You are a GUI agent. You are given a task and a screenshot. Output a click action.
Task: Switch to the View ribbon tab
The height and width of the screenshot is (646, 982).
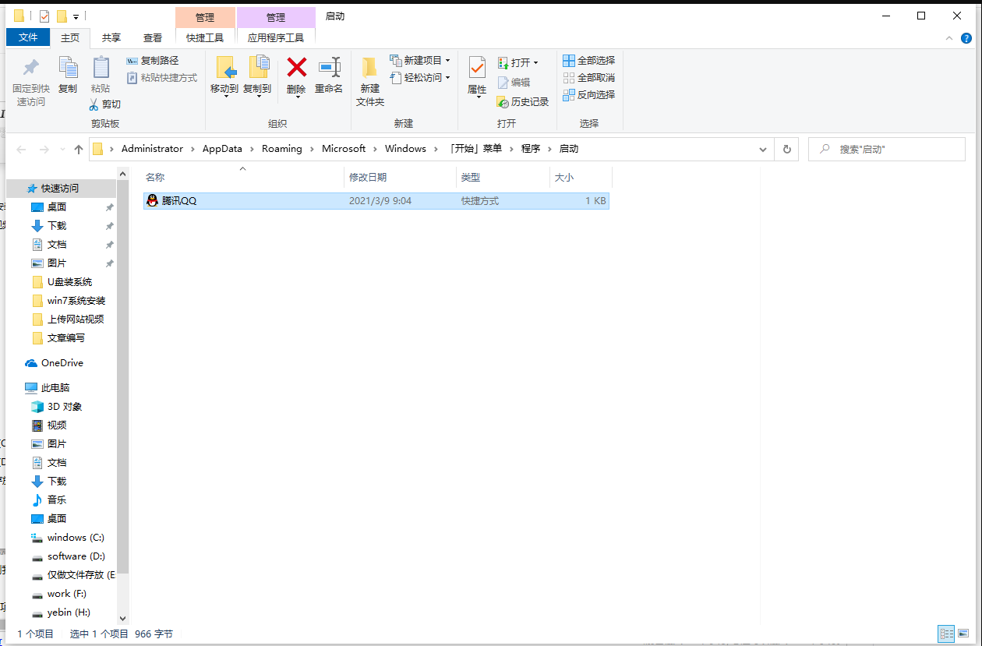153,37
